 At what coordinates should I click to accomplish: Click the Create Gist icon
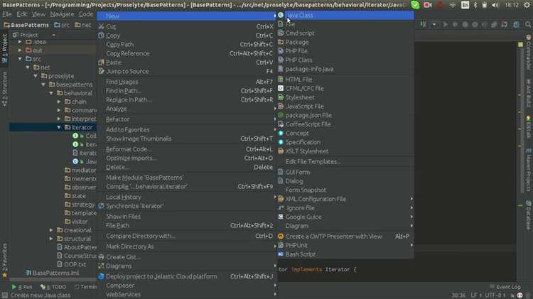[x=102, y=257]
